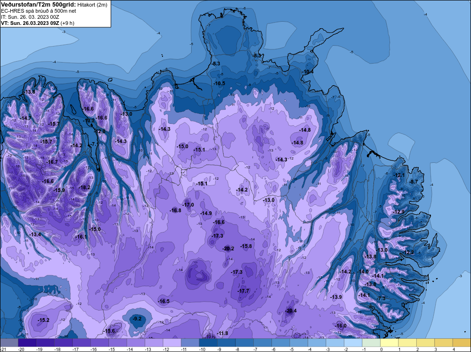This screenshot has height=352, width=471.
Task: Click the -9.2 temperature value in the blue patch
Action: click(x=137, y=319)
